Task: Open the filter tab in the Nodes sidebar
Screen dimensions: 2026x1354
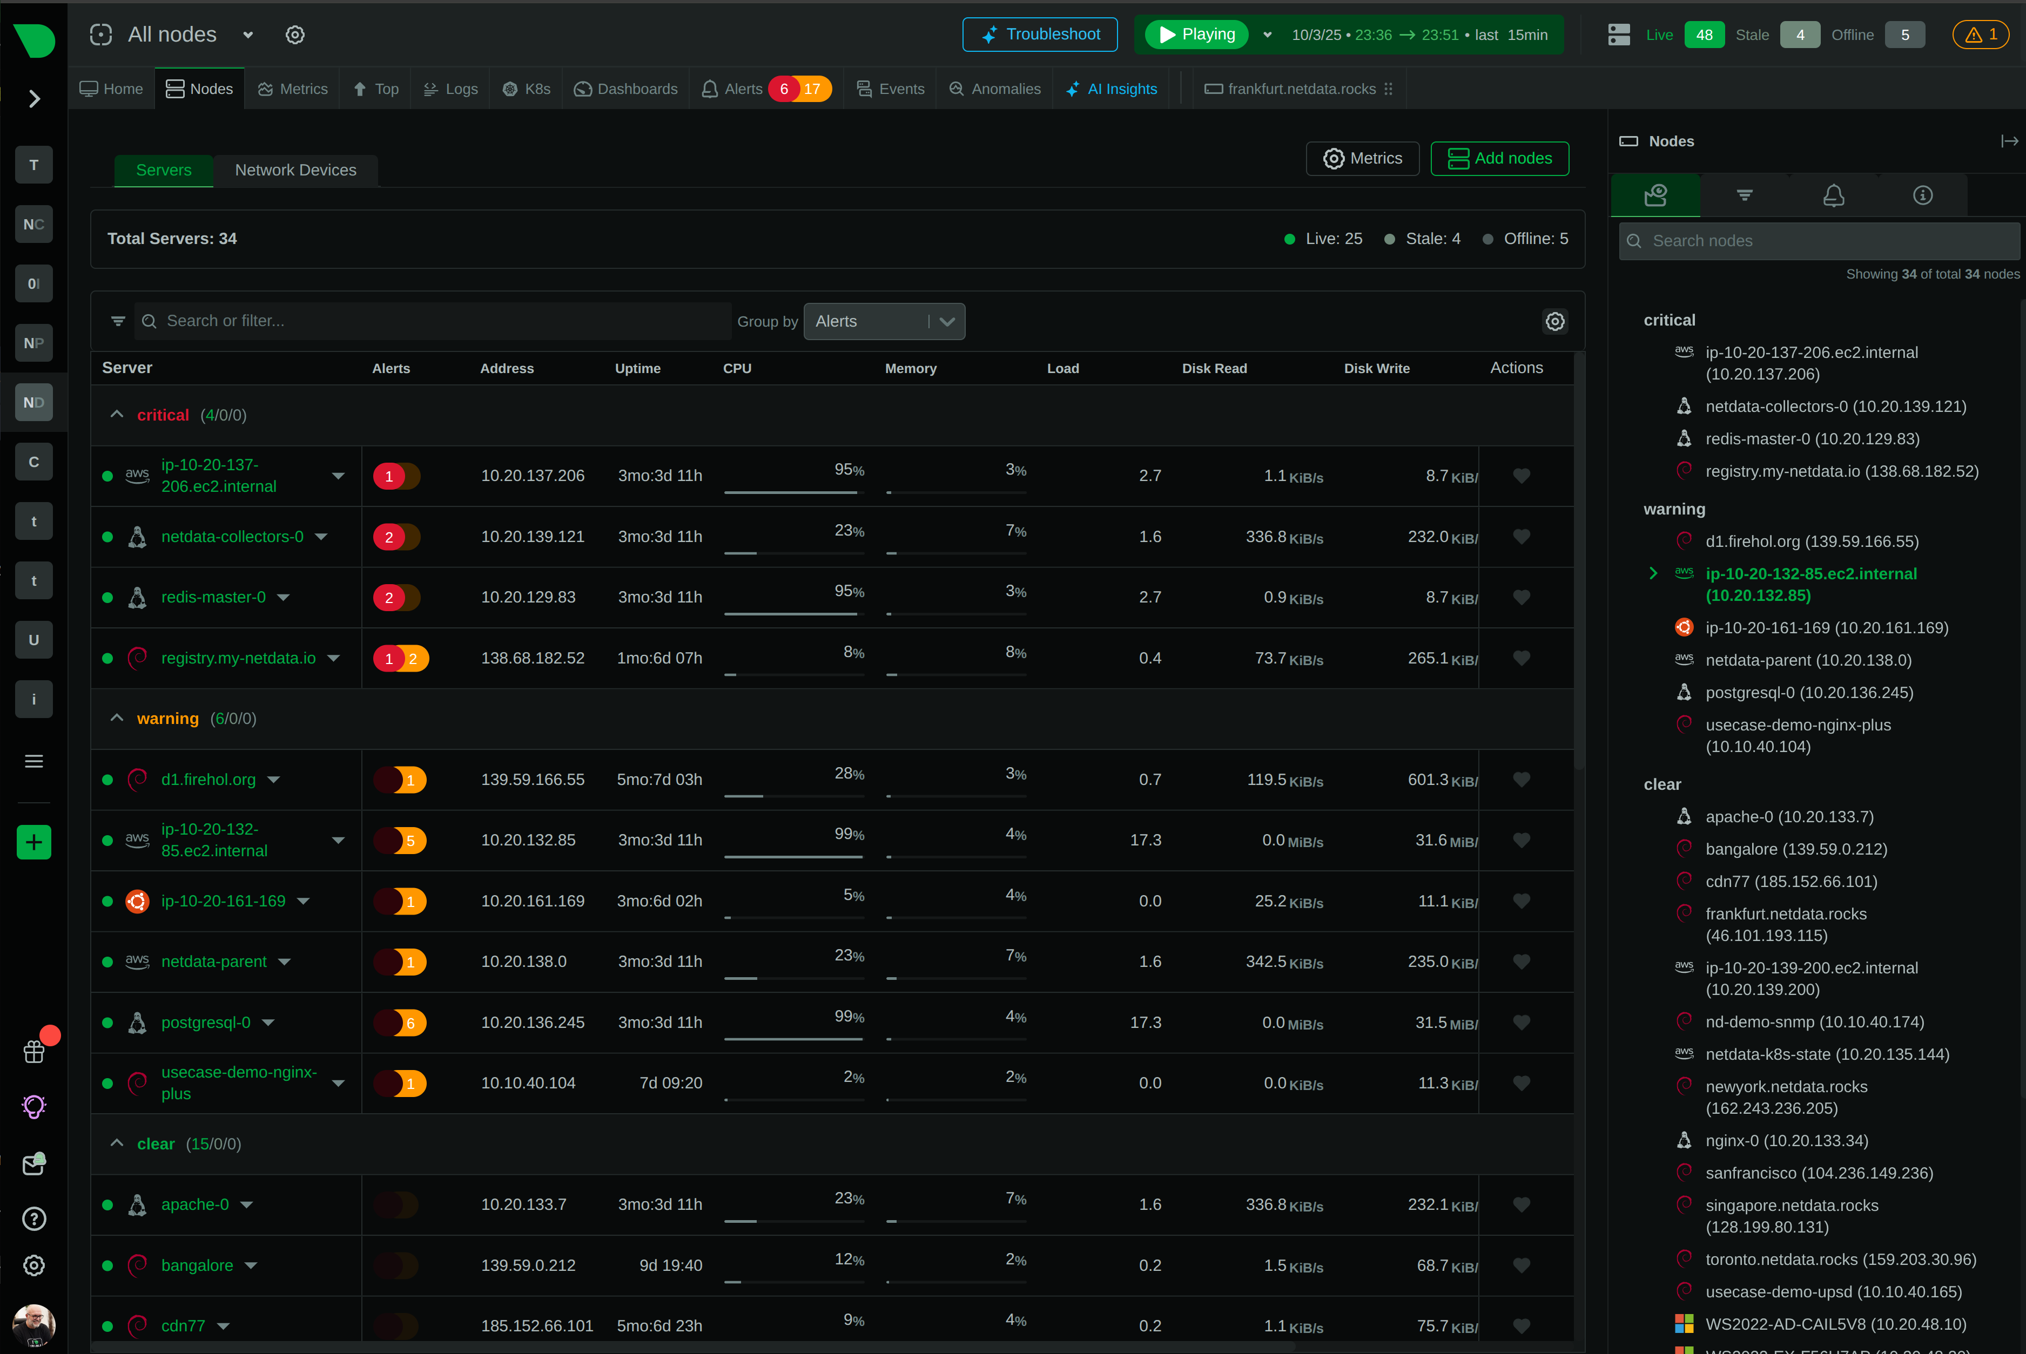Action: (x=1744, y=195)
